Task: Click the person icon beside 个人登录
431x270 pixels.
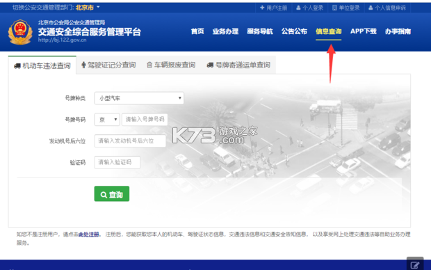Action: [298, 8]
